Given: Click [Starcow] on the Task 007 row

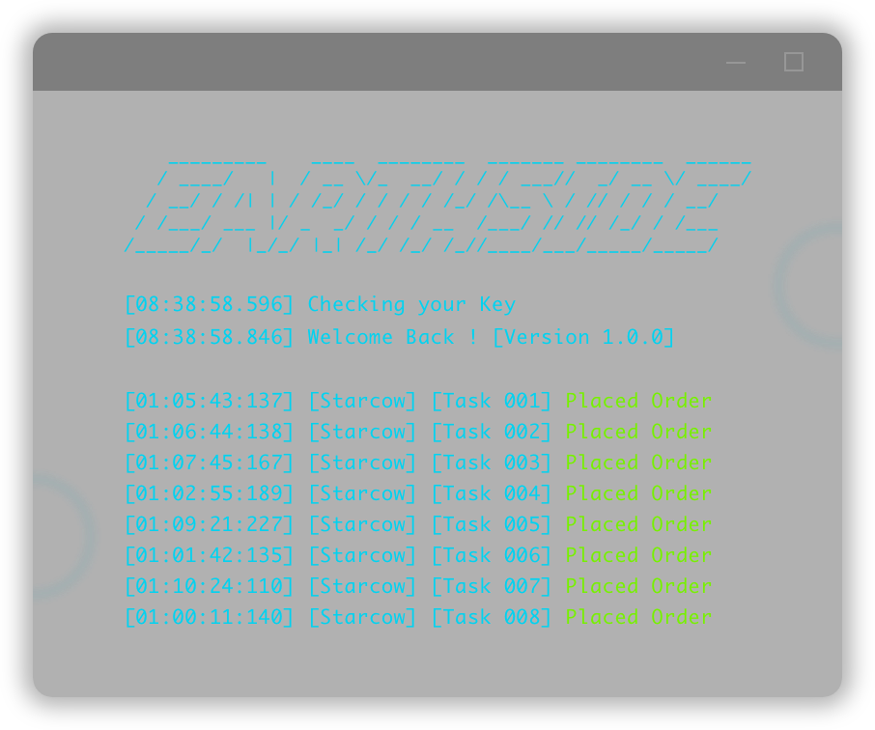Looking at the screenshot, I should [363, 586].
